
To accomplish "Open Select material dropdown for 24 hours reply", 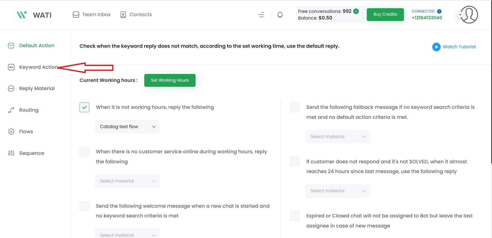I will [x=338, y=191].
